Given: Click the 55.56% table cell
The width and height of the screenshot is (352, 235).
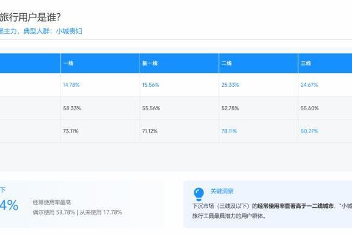Looking at the screenshot, I should [179, 108].
